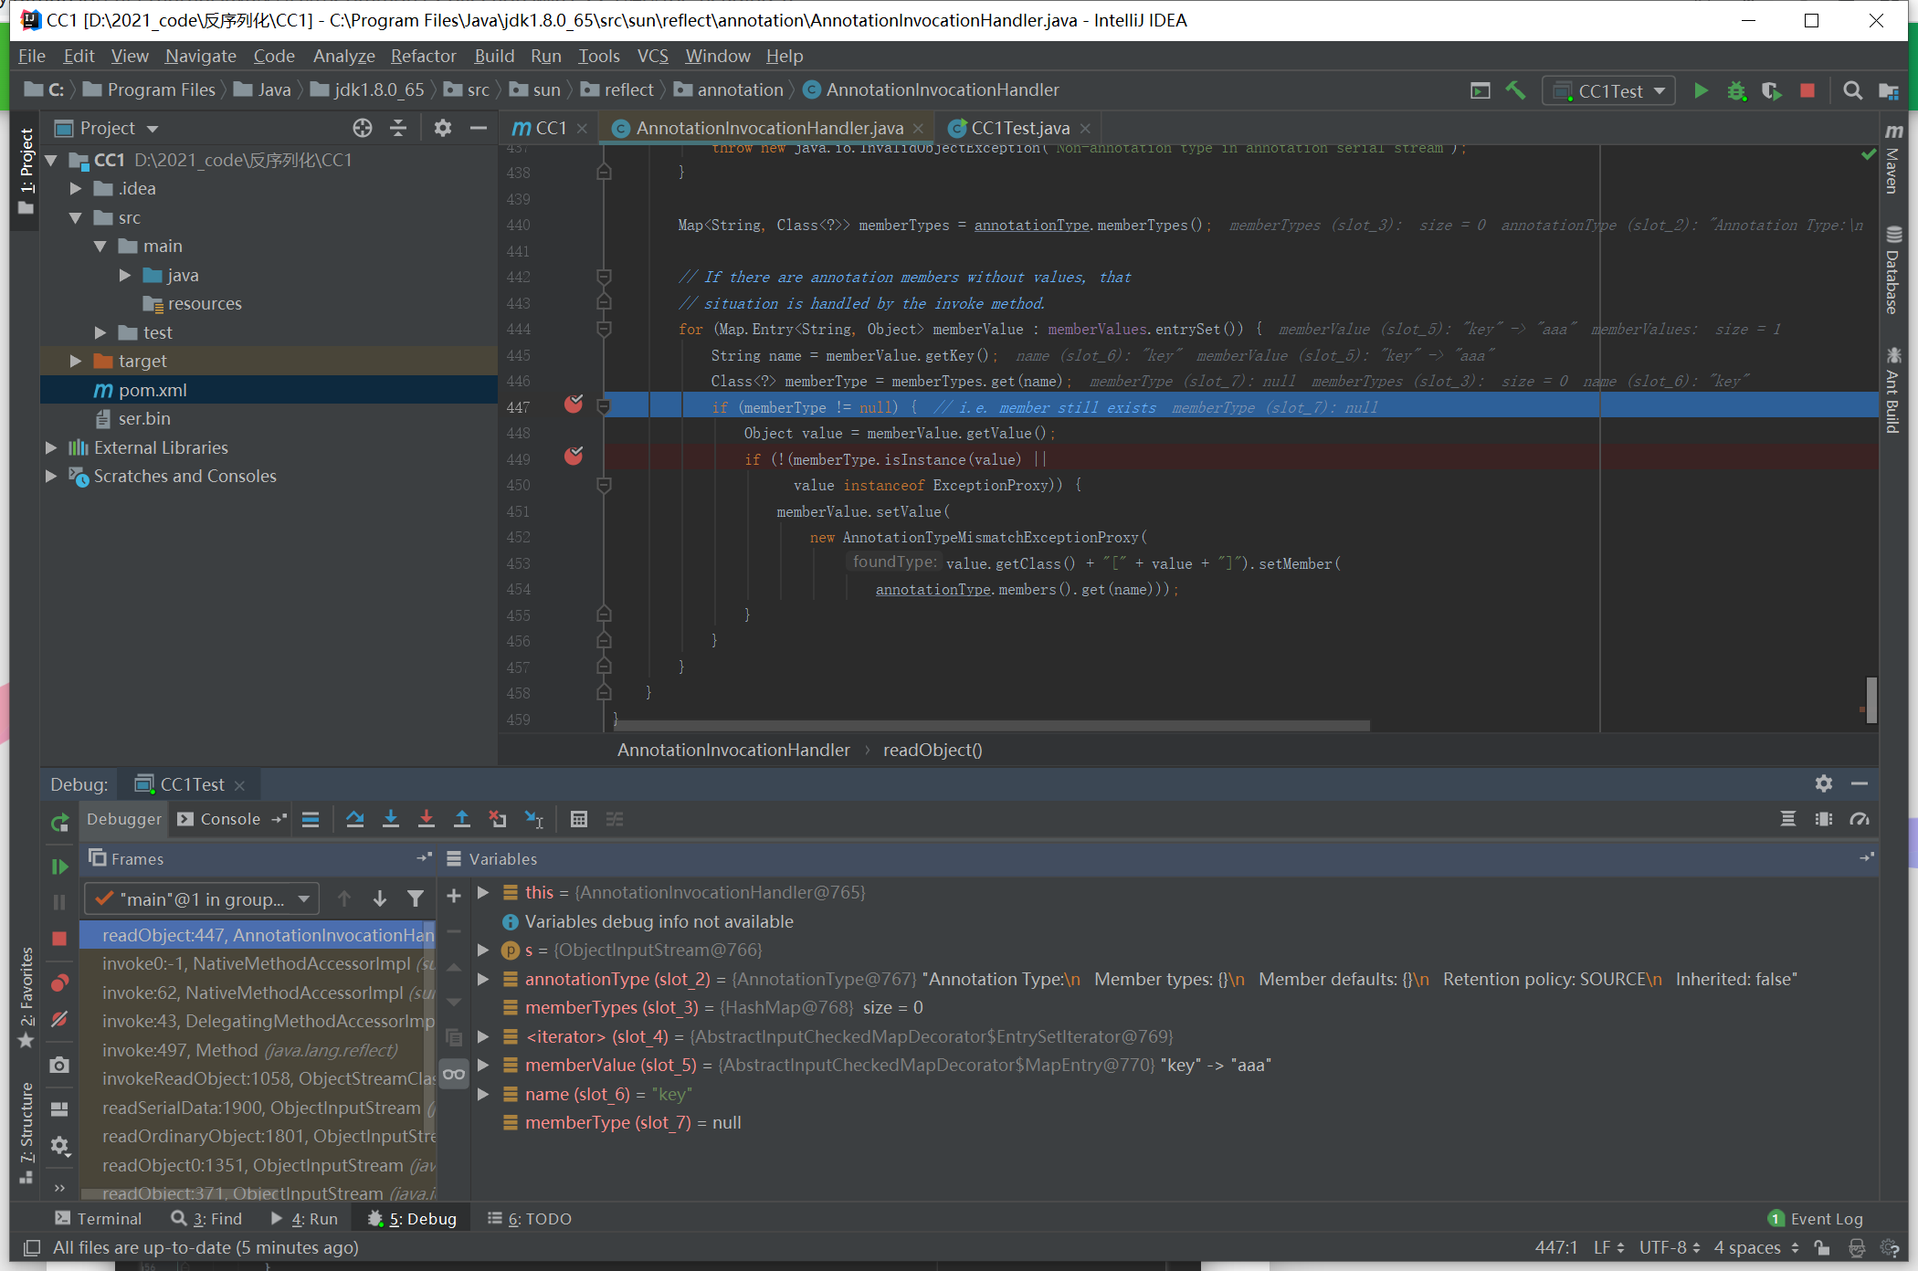Open the CC1Test run configuration dropdown
1918x1271 pixels.
click(x=1610, y=90)
